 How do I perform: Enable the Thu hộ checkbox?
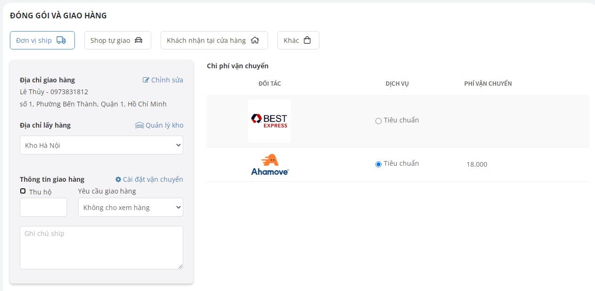(23, 191)
